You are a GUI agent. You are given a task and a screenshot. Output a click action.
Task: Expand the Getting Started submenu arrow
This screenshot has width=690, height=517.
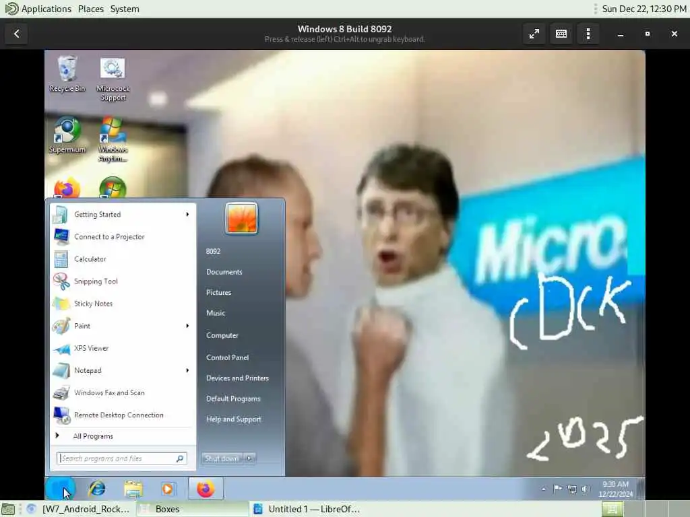(187, 215)
